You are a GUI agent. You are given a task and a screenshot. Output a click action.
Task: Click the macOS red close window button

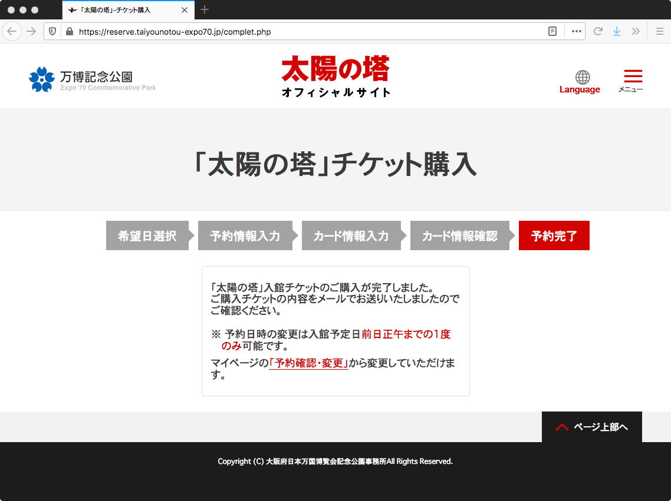click(x=11, y=10)
